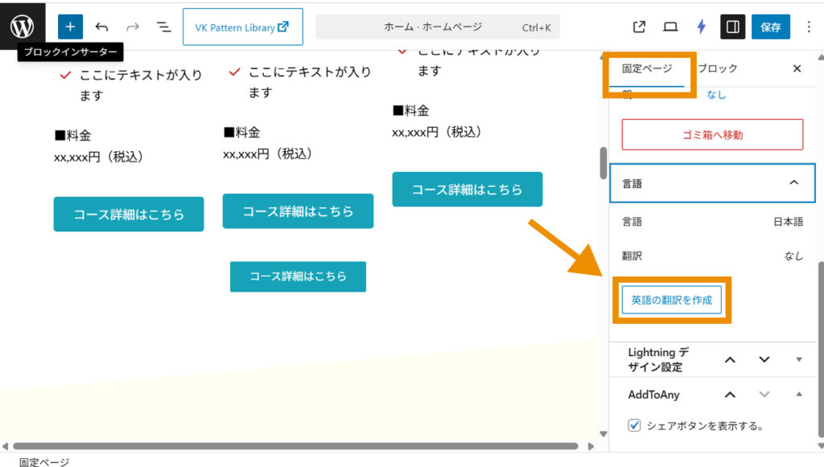Viewport: 824px width, 467px height.
Task: Open the block inserter plus button
Action: tap(70, 27)
